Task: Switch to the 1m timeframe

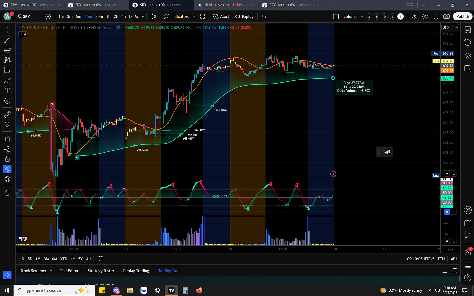Action: [61, 16]
